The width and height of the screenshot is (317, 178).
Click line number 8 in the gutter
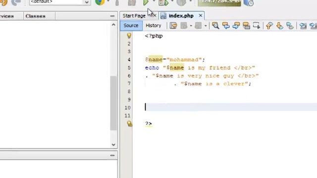(x=129, y=91)
